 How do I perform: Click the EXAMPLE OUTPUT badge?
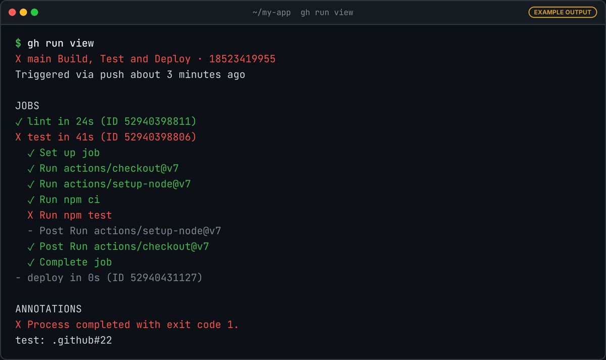coord(563,12)
